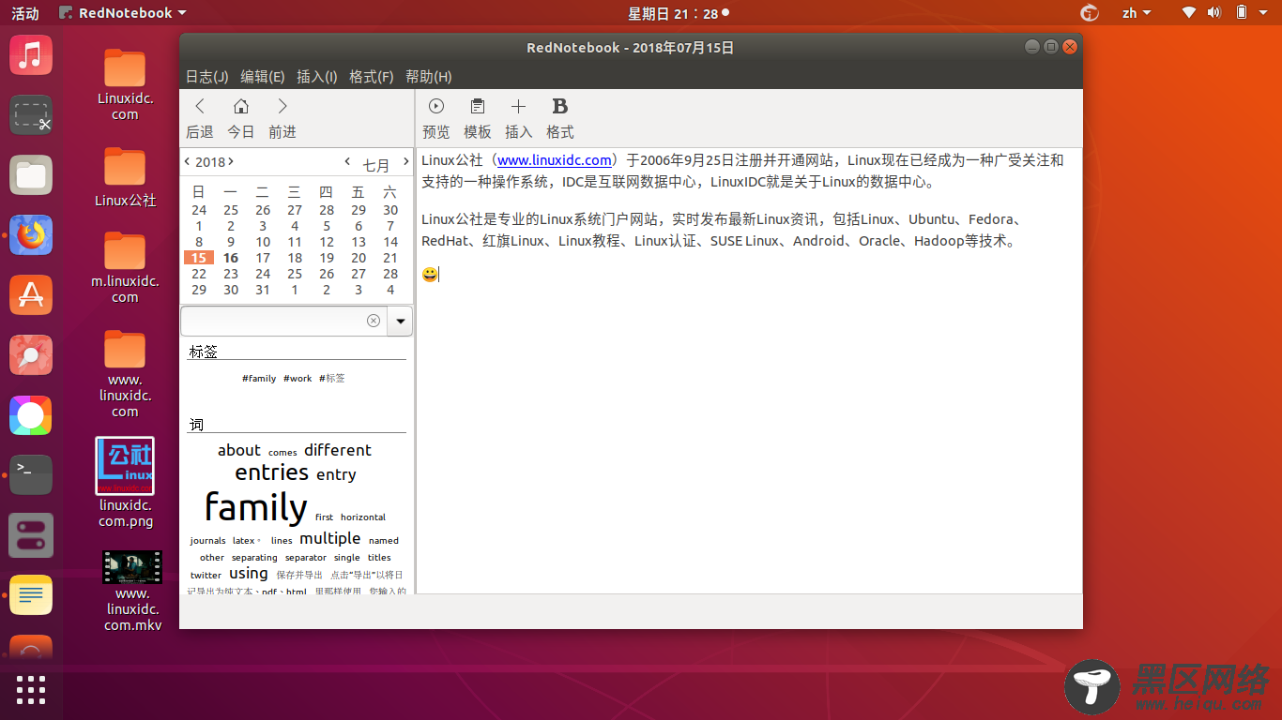Open the toggle-switch settings dock icon
Screen dimensions: 1282x720
click(31, 535)
